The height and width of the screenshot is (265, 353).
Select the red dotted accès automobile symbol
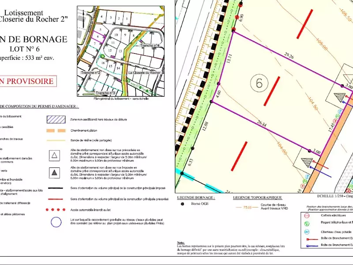coord(55,208)
